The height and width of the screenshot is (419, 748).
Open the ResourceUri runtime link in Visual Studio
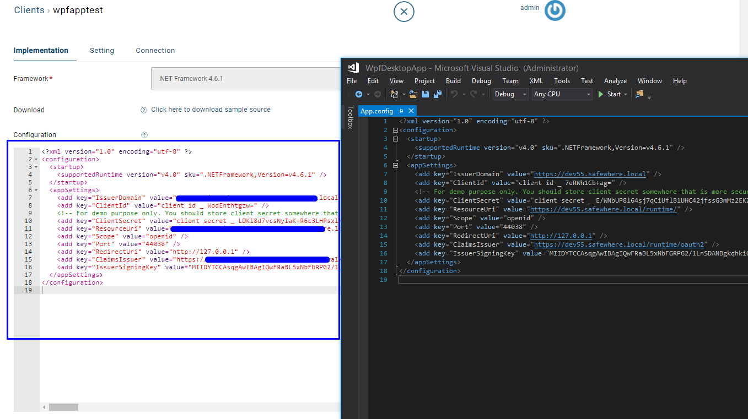coord(603,209)
